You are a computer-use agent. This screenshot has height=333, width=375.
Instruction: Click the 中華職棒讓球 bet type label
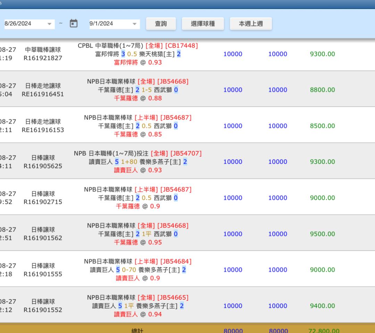coord(43,50)
